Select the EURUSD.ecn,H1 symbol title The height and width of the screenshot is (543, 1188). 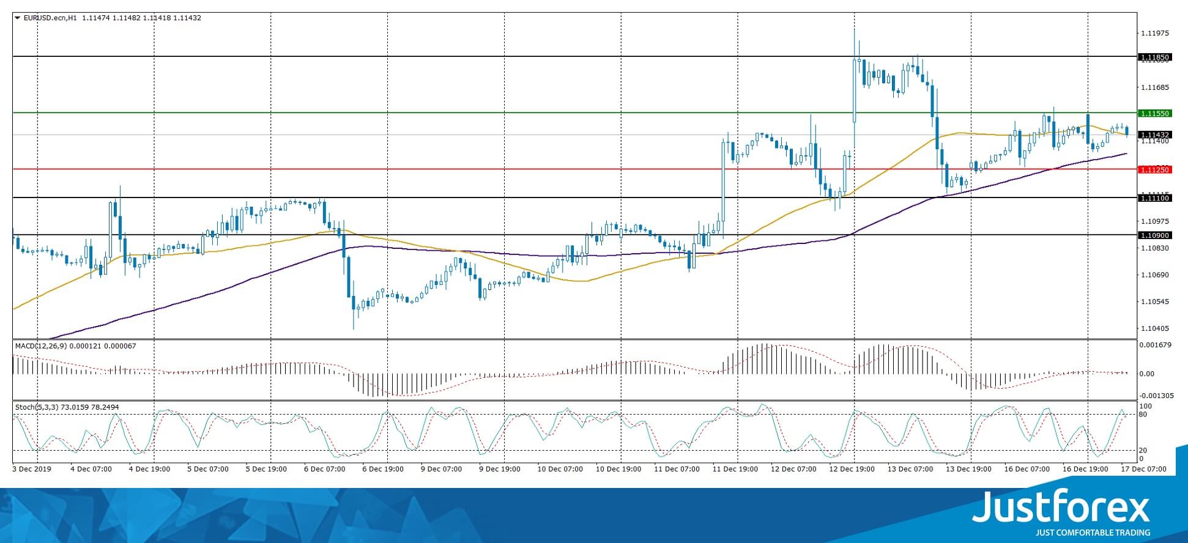tap(50, 18)
